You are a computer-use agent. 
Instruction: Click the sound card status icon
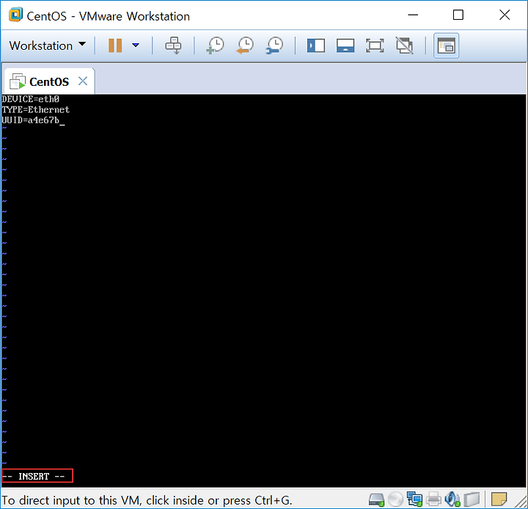(x=452, y=499)
